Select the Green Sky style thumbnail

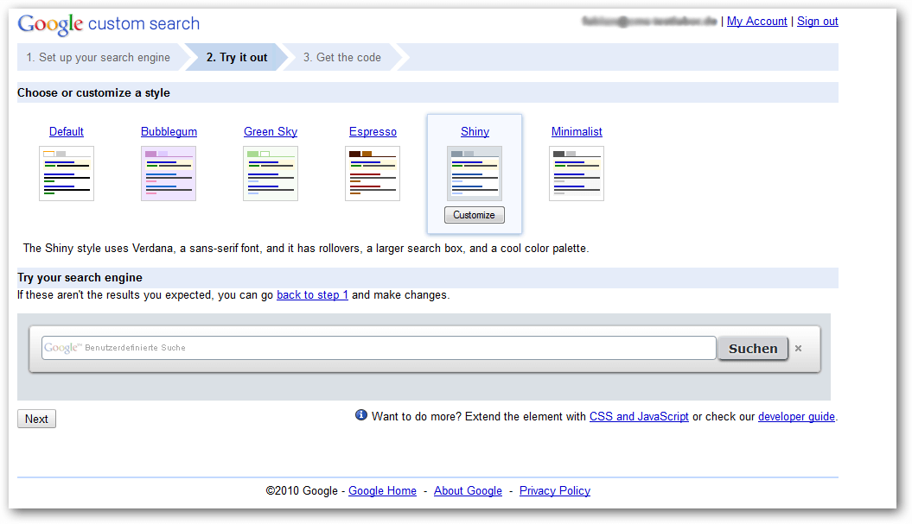tap(271, 174)
